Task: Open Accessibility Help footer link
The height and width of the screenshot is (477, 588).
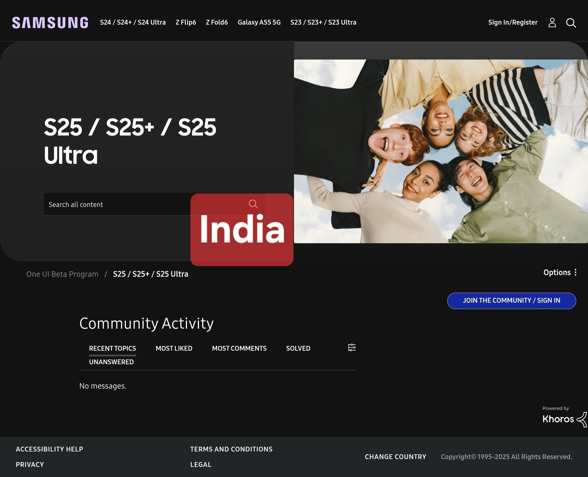Action: point(49,449)
